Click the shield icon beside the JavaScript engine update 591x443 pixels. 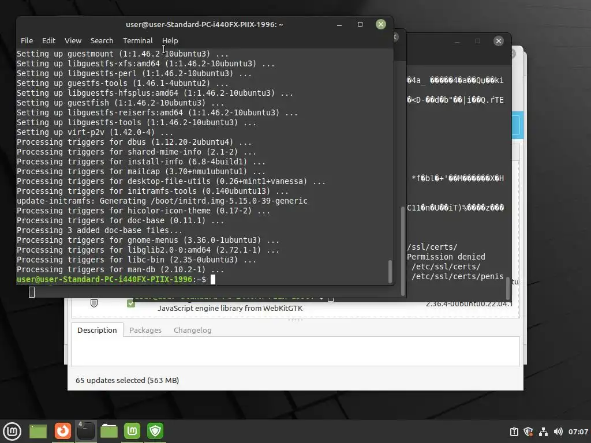pyautogui.click(x=94, y=303)
